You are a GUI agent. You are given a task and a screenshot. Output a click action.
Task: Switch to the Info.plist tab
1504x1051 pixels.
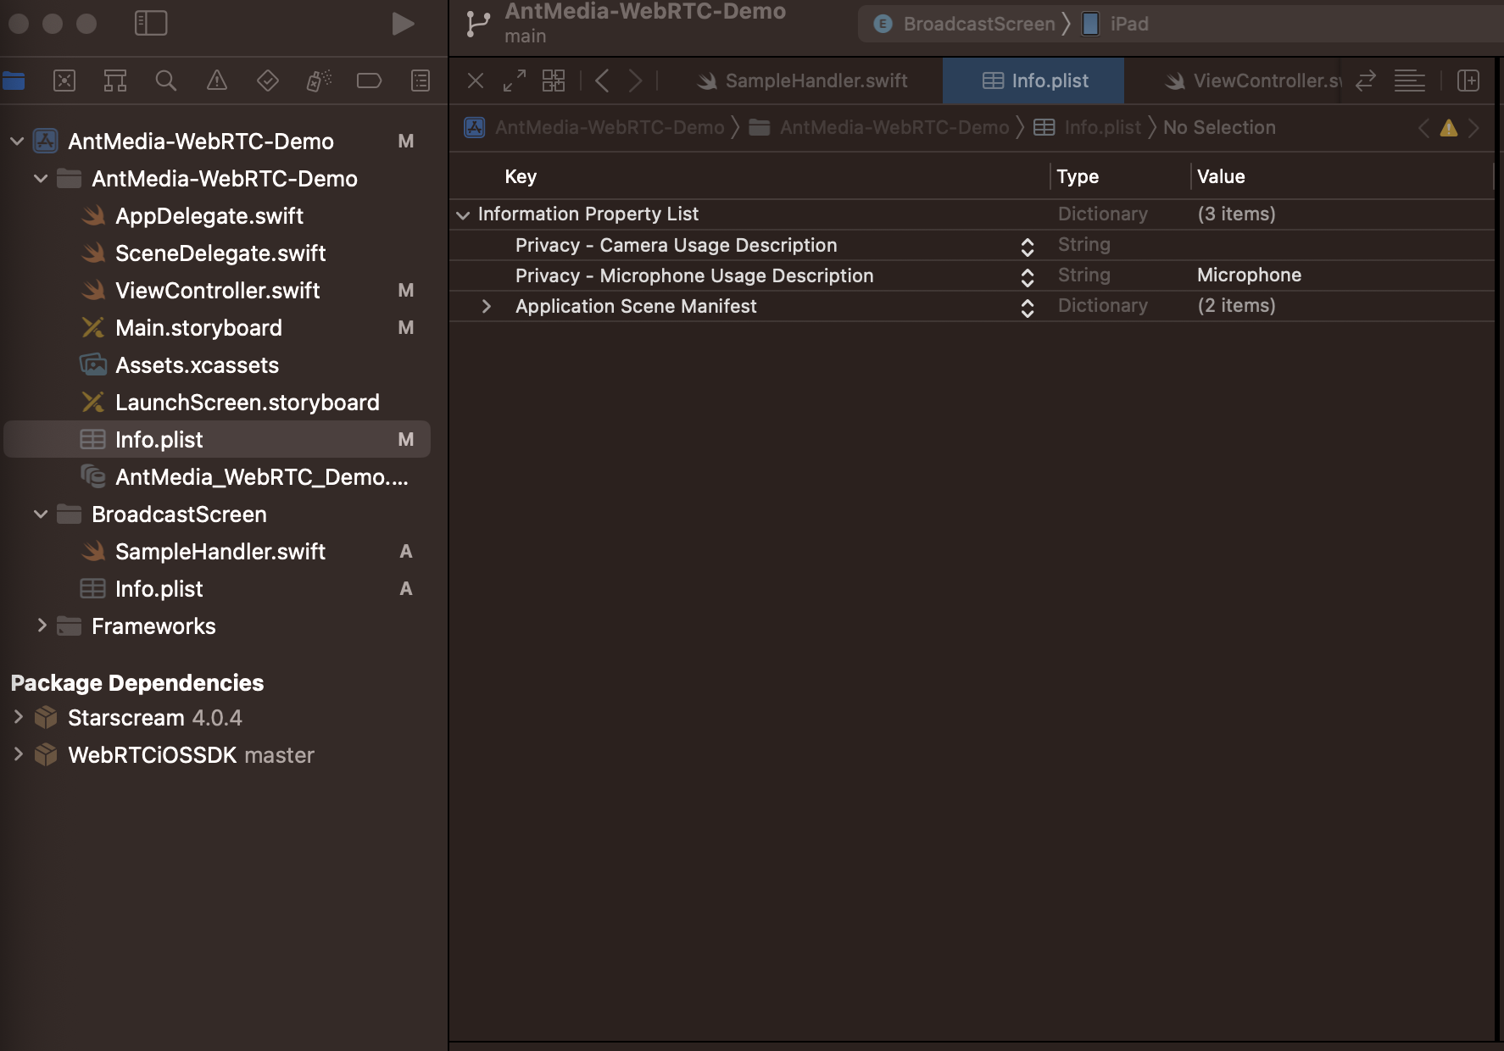coord(1034,81)
